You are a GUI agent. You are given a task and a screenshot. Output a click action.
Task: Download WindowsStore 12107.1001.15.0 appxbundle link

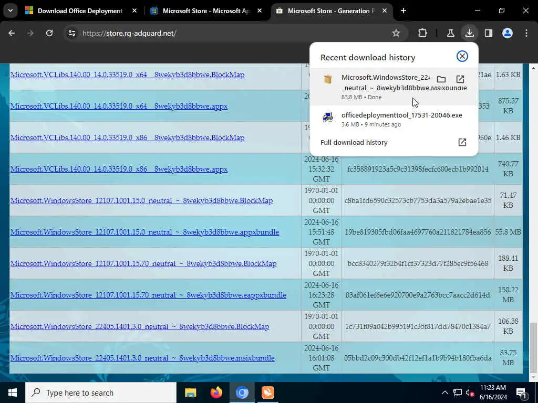pyautogui.click(x=144, y=232)
